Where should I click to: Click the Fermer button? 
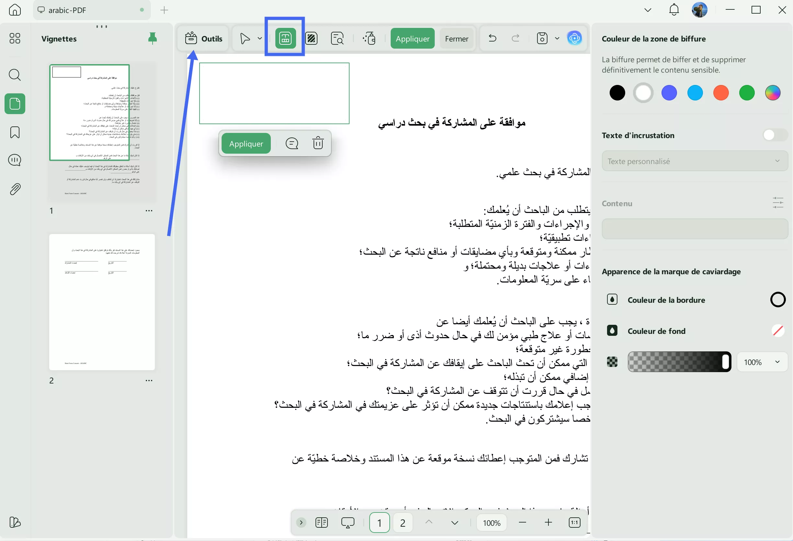pyautogui.click(x=456, y=38)
